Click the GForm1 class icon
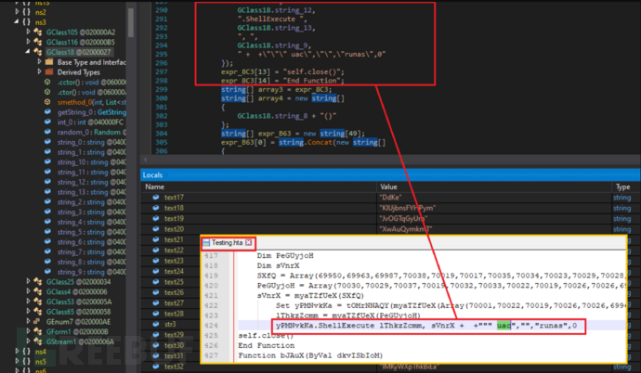 [x=38, y=331]
